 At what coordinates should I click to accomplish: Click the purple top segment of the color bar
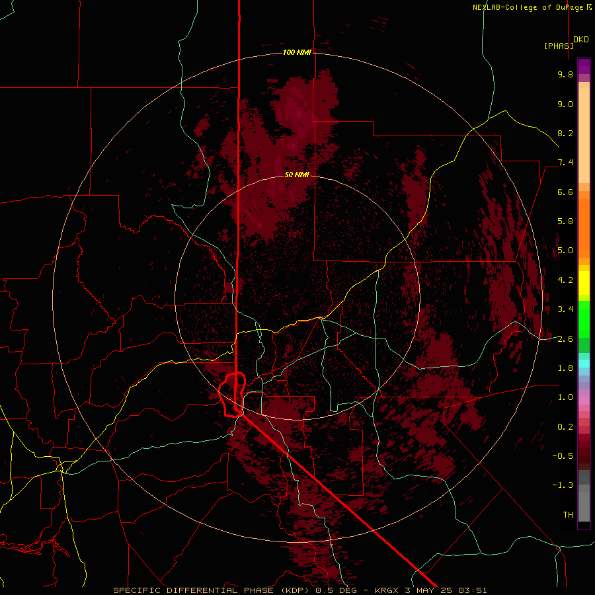(x=584, y=66)
